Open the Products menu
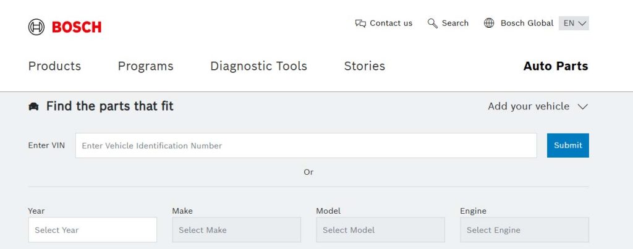The height and width of the screenshot is (249, 633). (54, 66)
